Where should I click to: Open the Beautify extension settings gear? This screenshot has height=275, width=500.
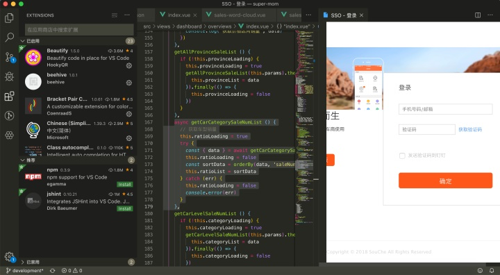tap(129, 65)
